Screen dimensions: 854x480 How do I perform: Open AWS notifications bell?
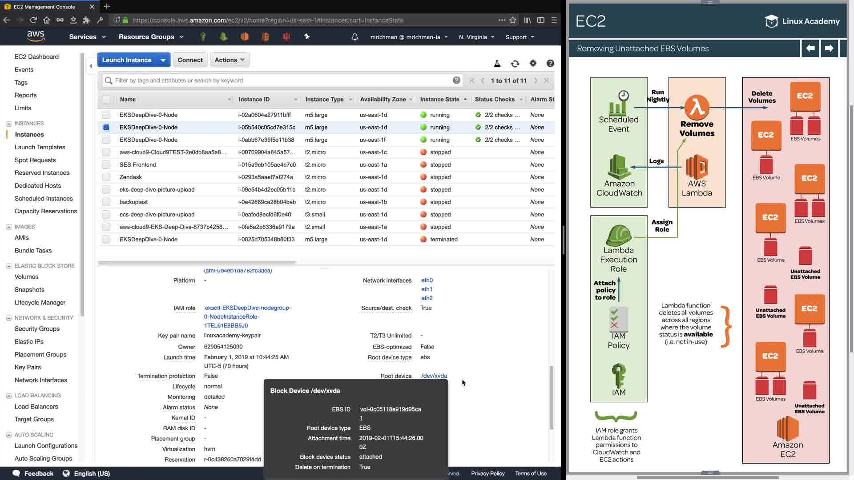click(x=354, y=37)
